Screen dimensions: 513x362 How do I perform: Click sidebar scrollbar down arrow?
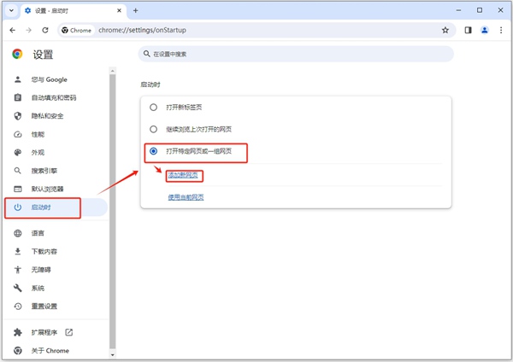click(x=113, y=354)
